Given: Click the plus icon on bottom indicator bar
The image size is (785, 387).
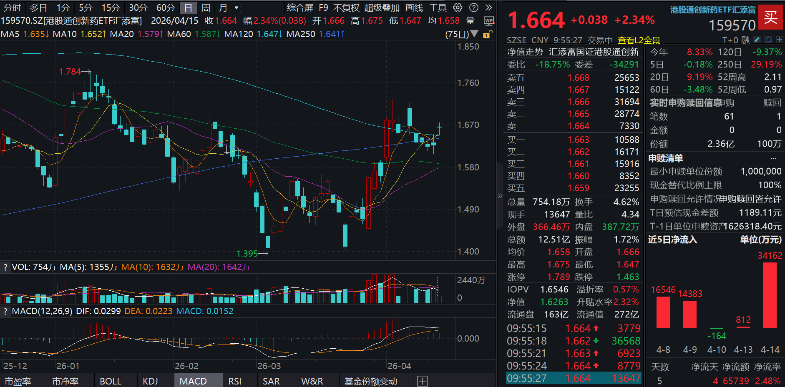Looking at the screenshot, I should coord(423,381).
